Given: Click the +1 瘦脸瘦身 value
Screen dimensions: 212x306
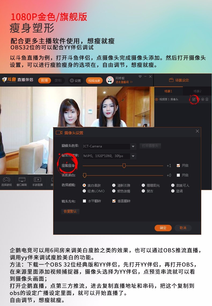Looking at the screenshot, I should [x=169, y=166].
